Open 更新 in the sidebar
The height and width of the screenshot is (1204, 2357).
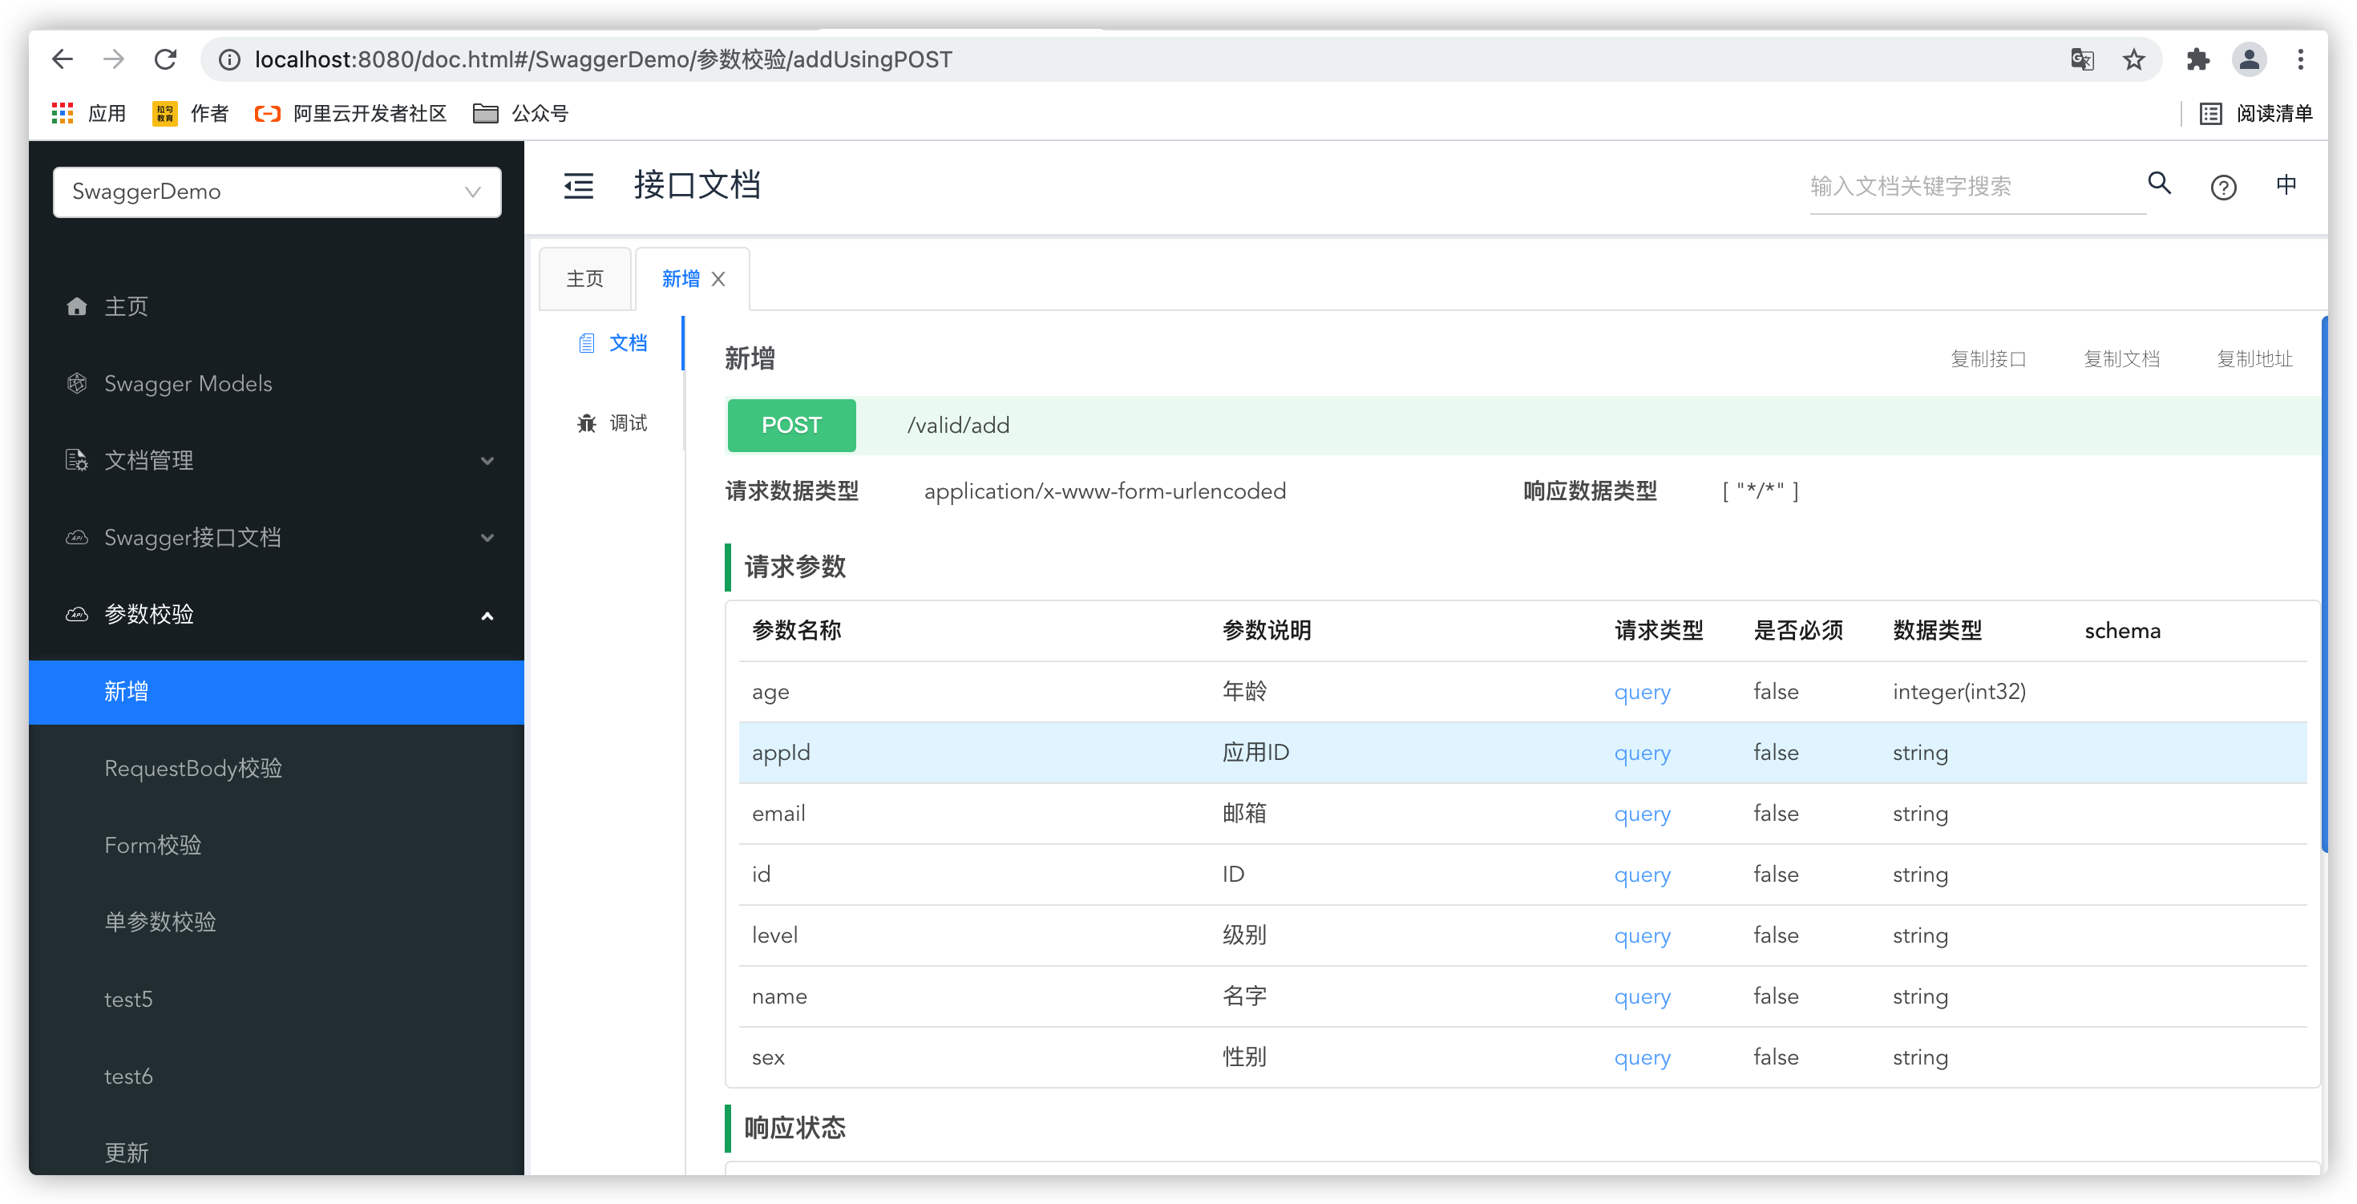(x=277, y=1153)
